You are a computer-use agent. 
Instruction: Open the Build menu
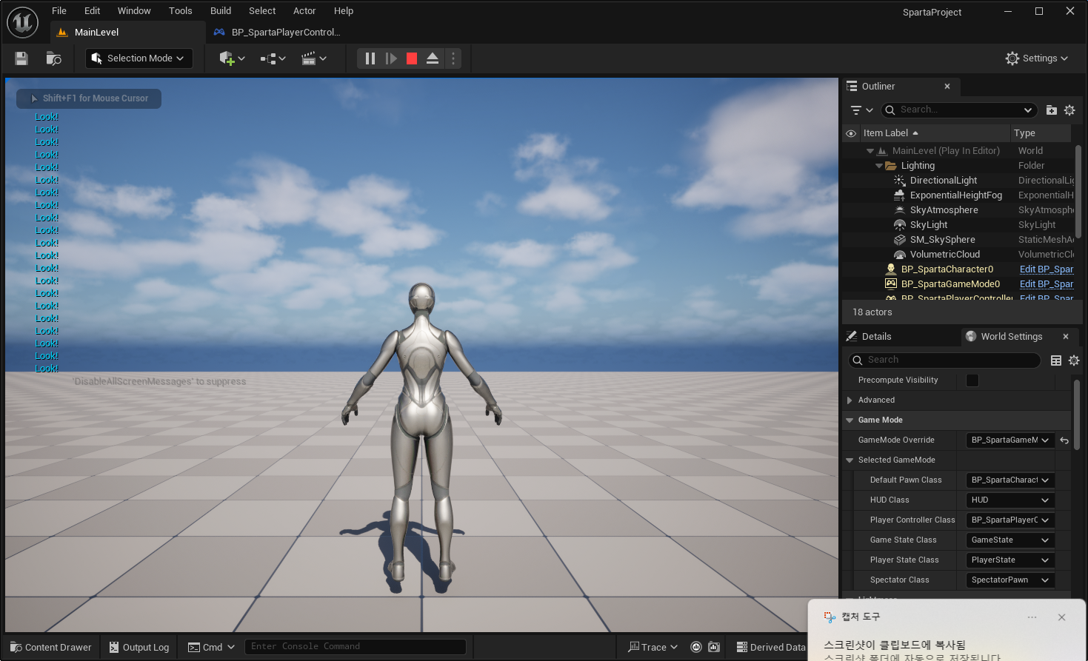(x=221, y=11)
